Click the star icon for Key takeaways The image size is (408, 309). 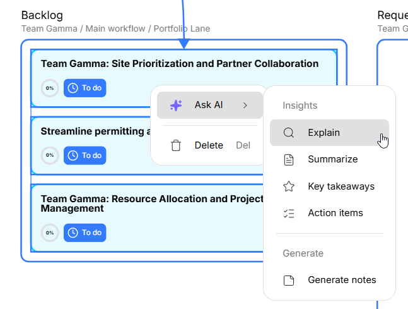(289, 186)
